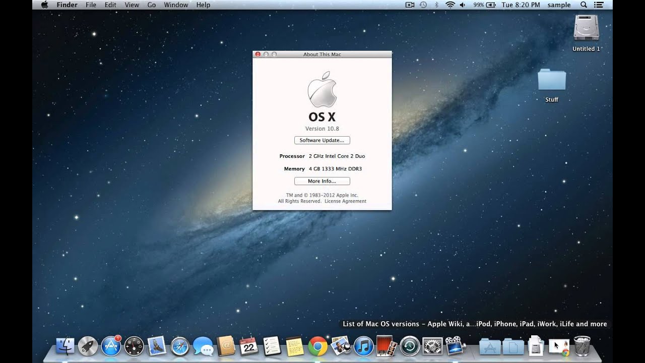Open Time Machine icon in Dock
The width and height of the screenshot is (645, 363).
410,346
